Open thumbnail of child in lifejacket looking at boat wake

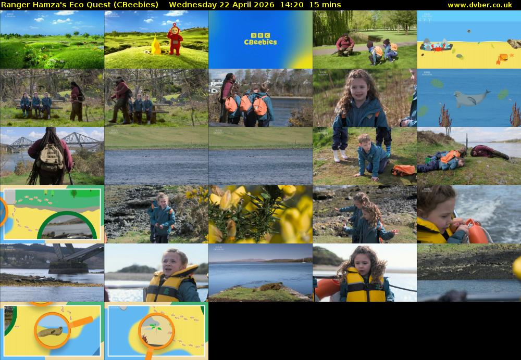coord(469,214)
